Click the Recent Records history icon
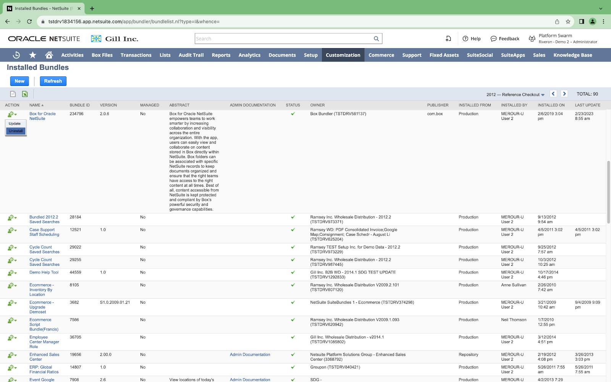611x382 pixels. (16, 55)
